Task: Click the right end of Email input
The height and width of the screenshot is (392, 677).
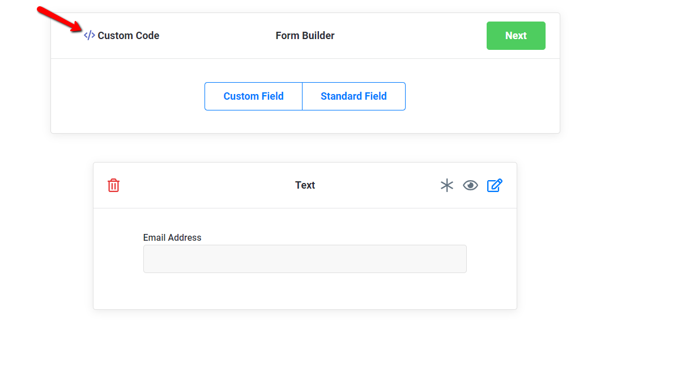Action: click(x=461, y=259)
